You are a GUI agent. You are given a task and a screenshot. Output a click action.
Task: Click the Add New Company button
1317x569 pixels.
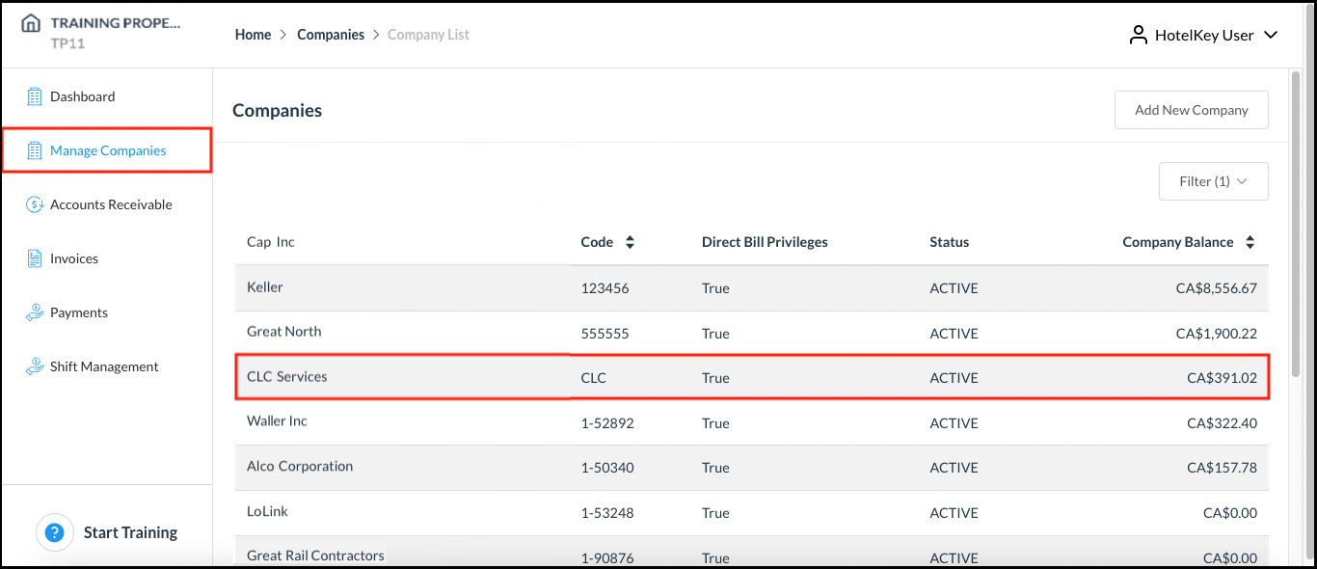[x=1191, y=110]
